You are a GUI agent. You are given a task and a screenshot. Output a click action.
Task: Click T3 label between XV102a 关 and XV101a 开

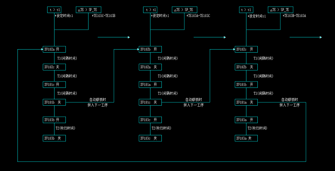[x=167, y=76]
